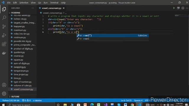
Task: Open Run menu
Action: pos(45,3)
